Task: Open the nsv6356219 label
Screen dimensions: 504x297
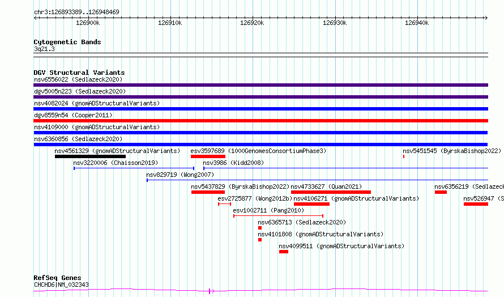Action: tap(469, 186)
